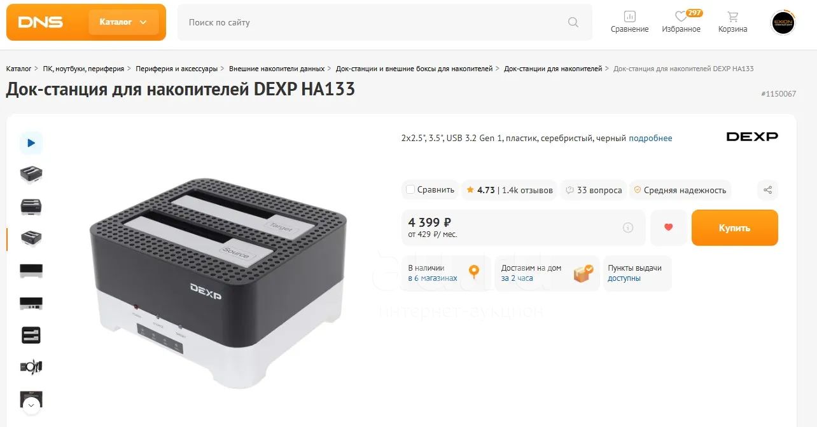Tick the Сравнить checkbox
Viewport: 817px width, 427px height.
click(x=410, y=189)
